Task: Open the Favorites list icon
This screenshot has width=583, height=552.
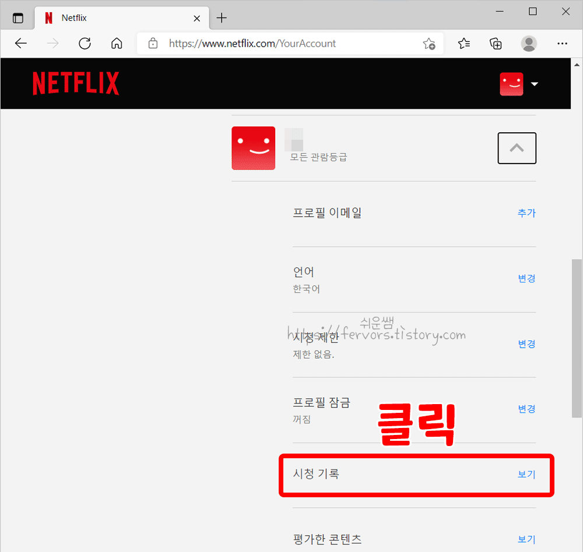Action: pyautogui.click(x=463, y=44)
